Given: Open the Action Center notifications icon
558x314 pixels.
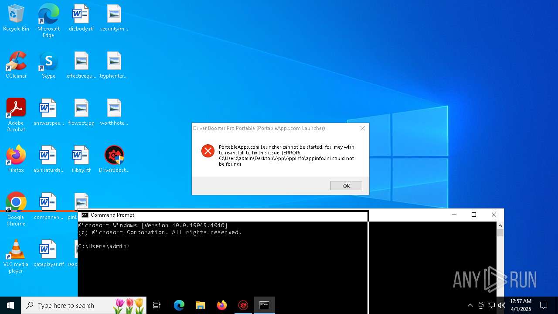Looking at the screenshot, I should [544, 305].
